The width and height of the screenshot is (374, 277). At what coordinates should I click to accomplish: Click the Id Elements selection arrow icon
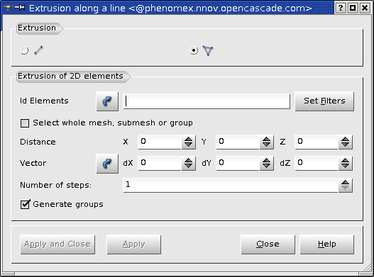[x=107, y=101]
